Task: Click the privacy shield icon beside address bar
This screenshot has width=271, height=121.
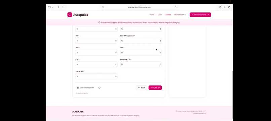Action: [x=103, y=7]
